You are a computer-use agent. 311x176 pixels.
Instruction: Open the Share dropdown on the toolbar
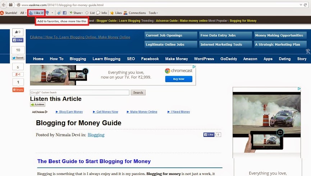tap(76, 13)
